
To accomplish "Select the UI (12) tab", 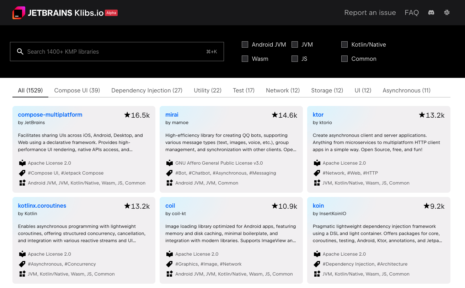I will (x=363, y=90).
